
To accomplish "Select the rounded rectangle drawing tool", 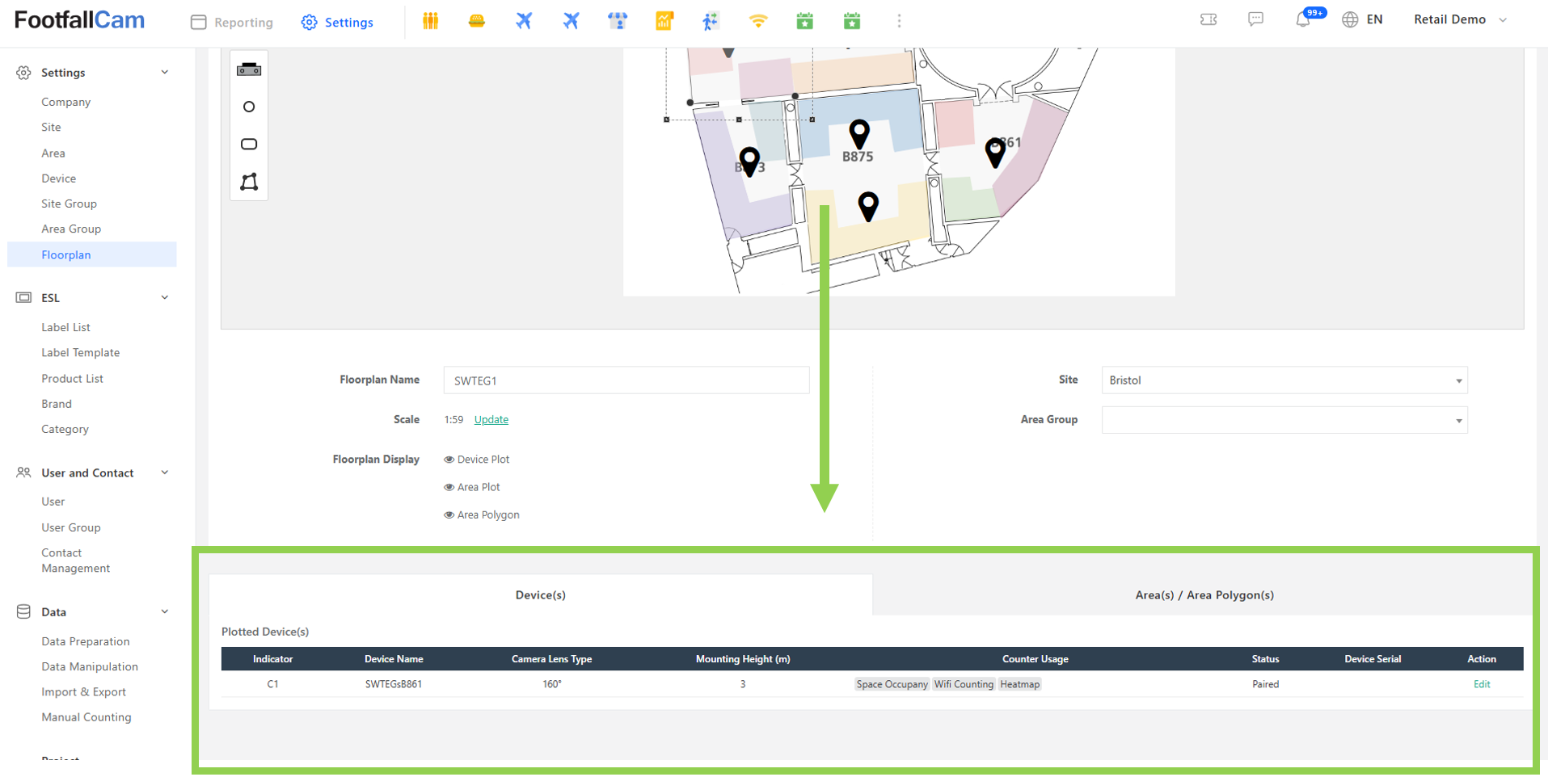I will point(249,145).
